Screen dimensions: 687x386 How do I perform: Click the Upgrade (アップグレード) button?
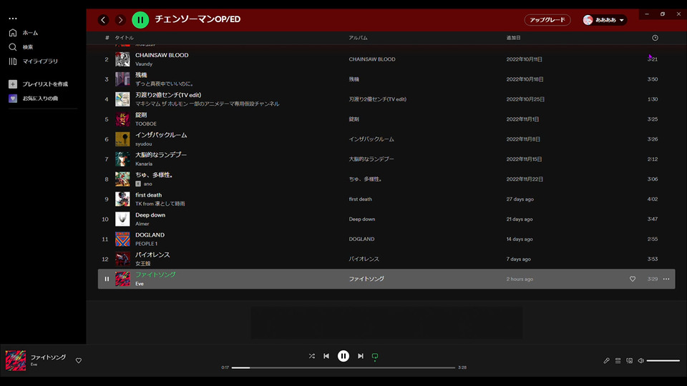click(x=547, y=20)
